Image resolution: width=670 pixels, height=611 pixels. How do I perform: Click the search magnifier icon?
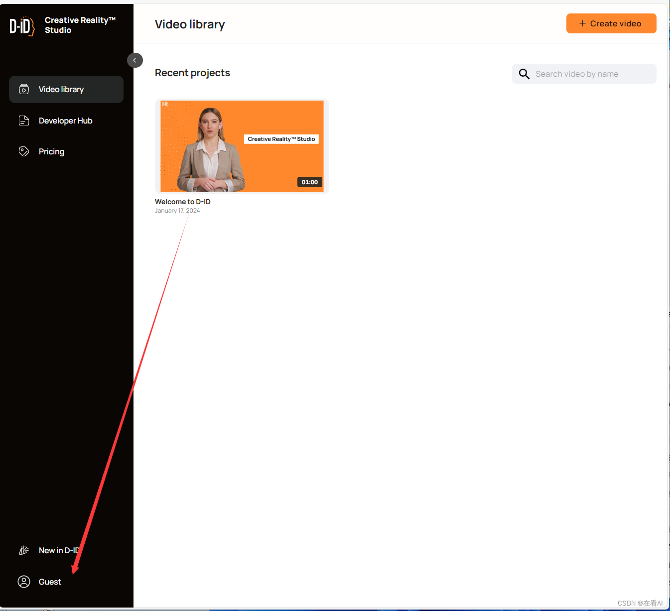point(524,74)
